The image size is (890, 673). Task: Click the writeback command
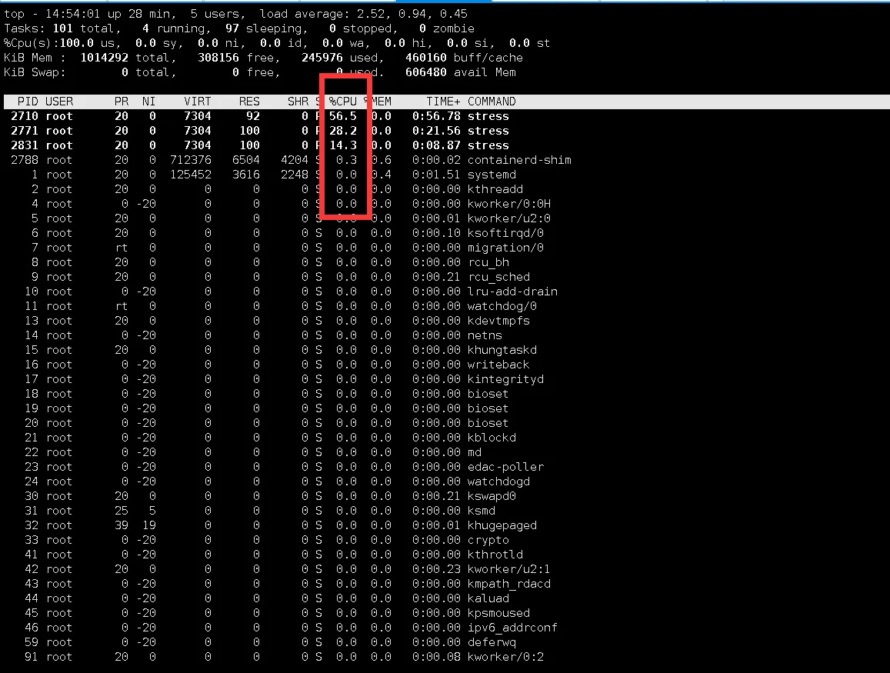499,365
